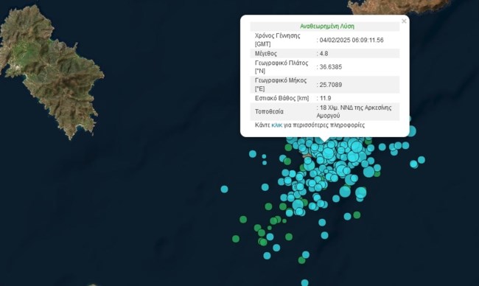Select the medium cyan marker left of two tiny cyan dots
The height and width of the screenshot is (286, 479).
252,154
